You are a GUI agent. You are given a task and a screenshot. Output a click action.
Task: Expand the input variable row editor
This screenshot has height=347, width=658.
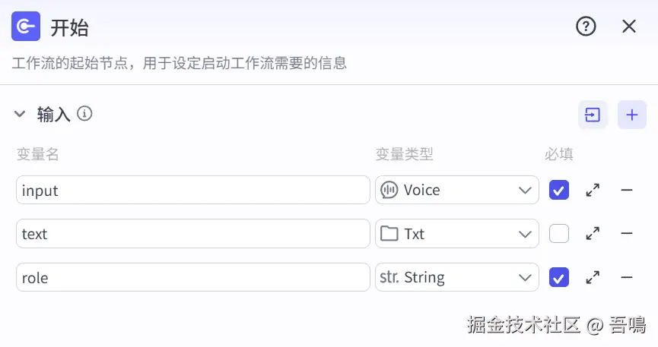(x=593, y=190)
